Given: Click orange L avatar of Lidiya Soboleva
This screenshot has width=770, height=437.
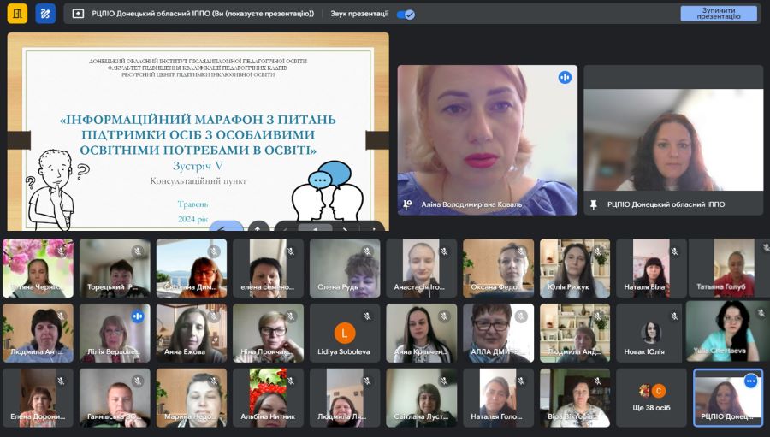Looking at the screenshot, I should 344,334.
